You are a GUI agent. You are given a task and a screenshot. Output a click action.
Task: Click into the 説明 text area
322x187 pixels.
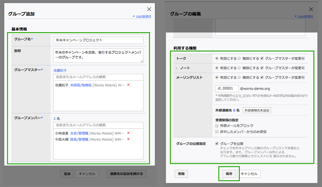coord(98,55)
